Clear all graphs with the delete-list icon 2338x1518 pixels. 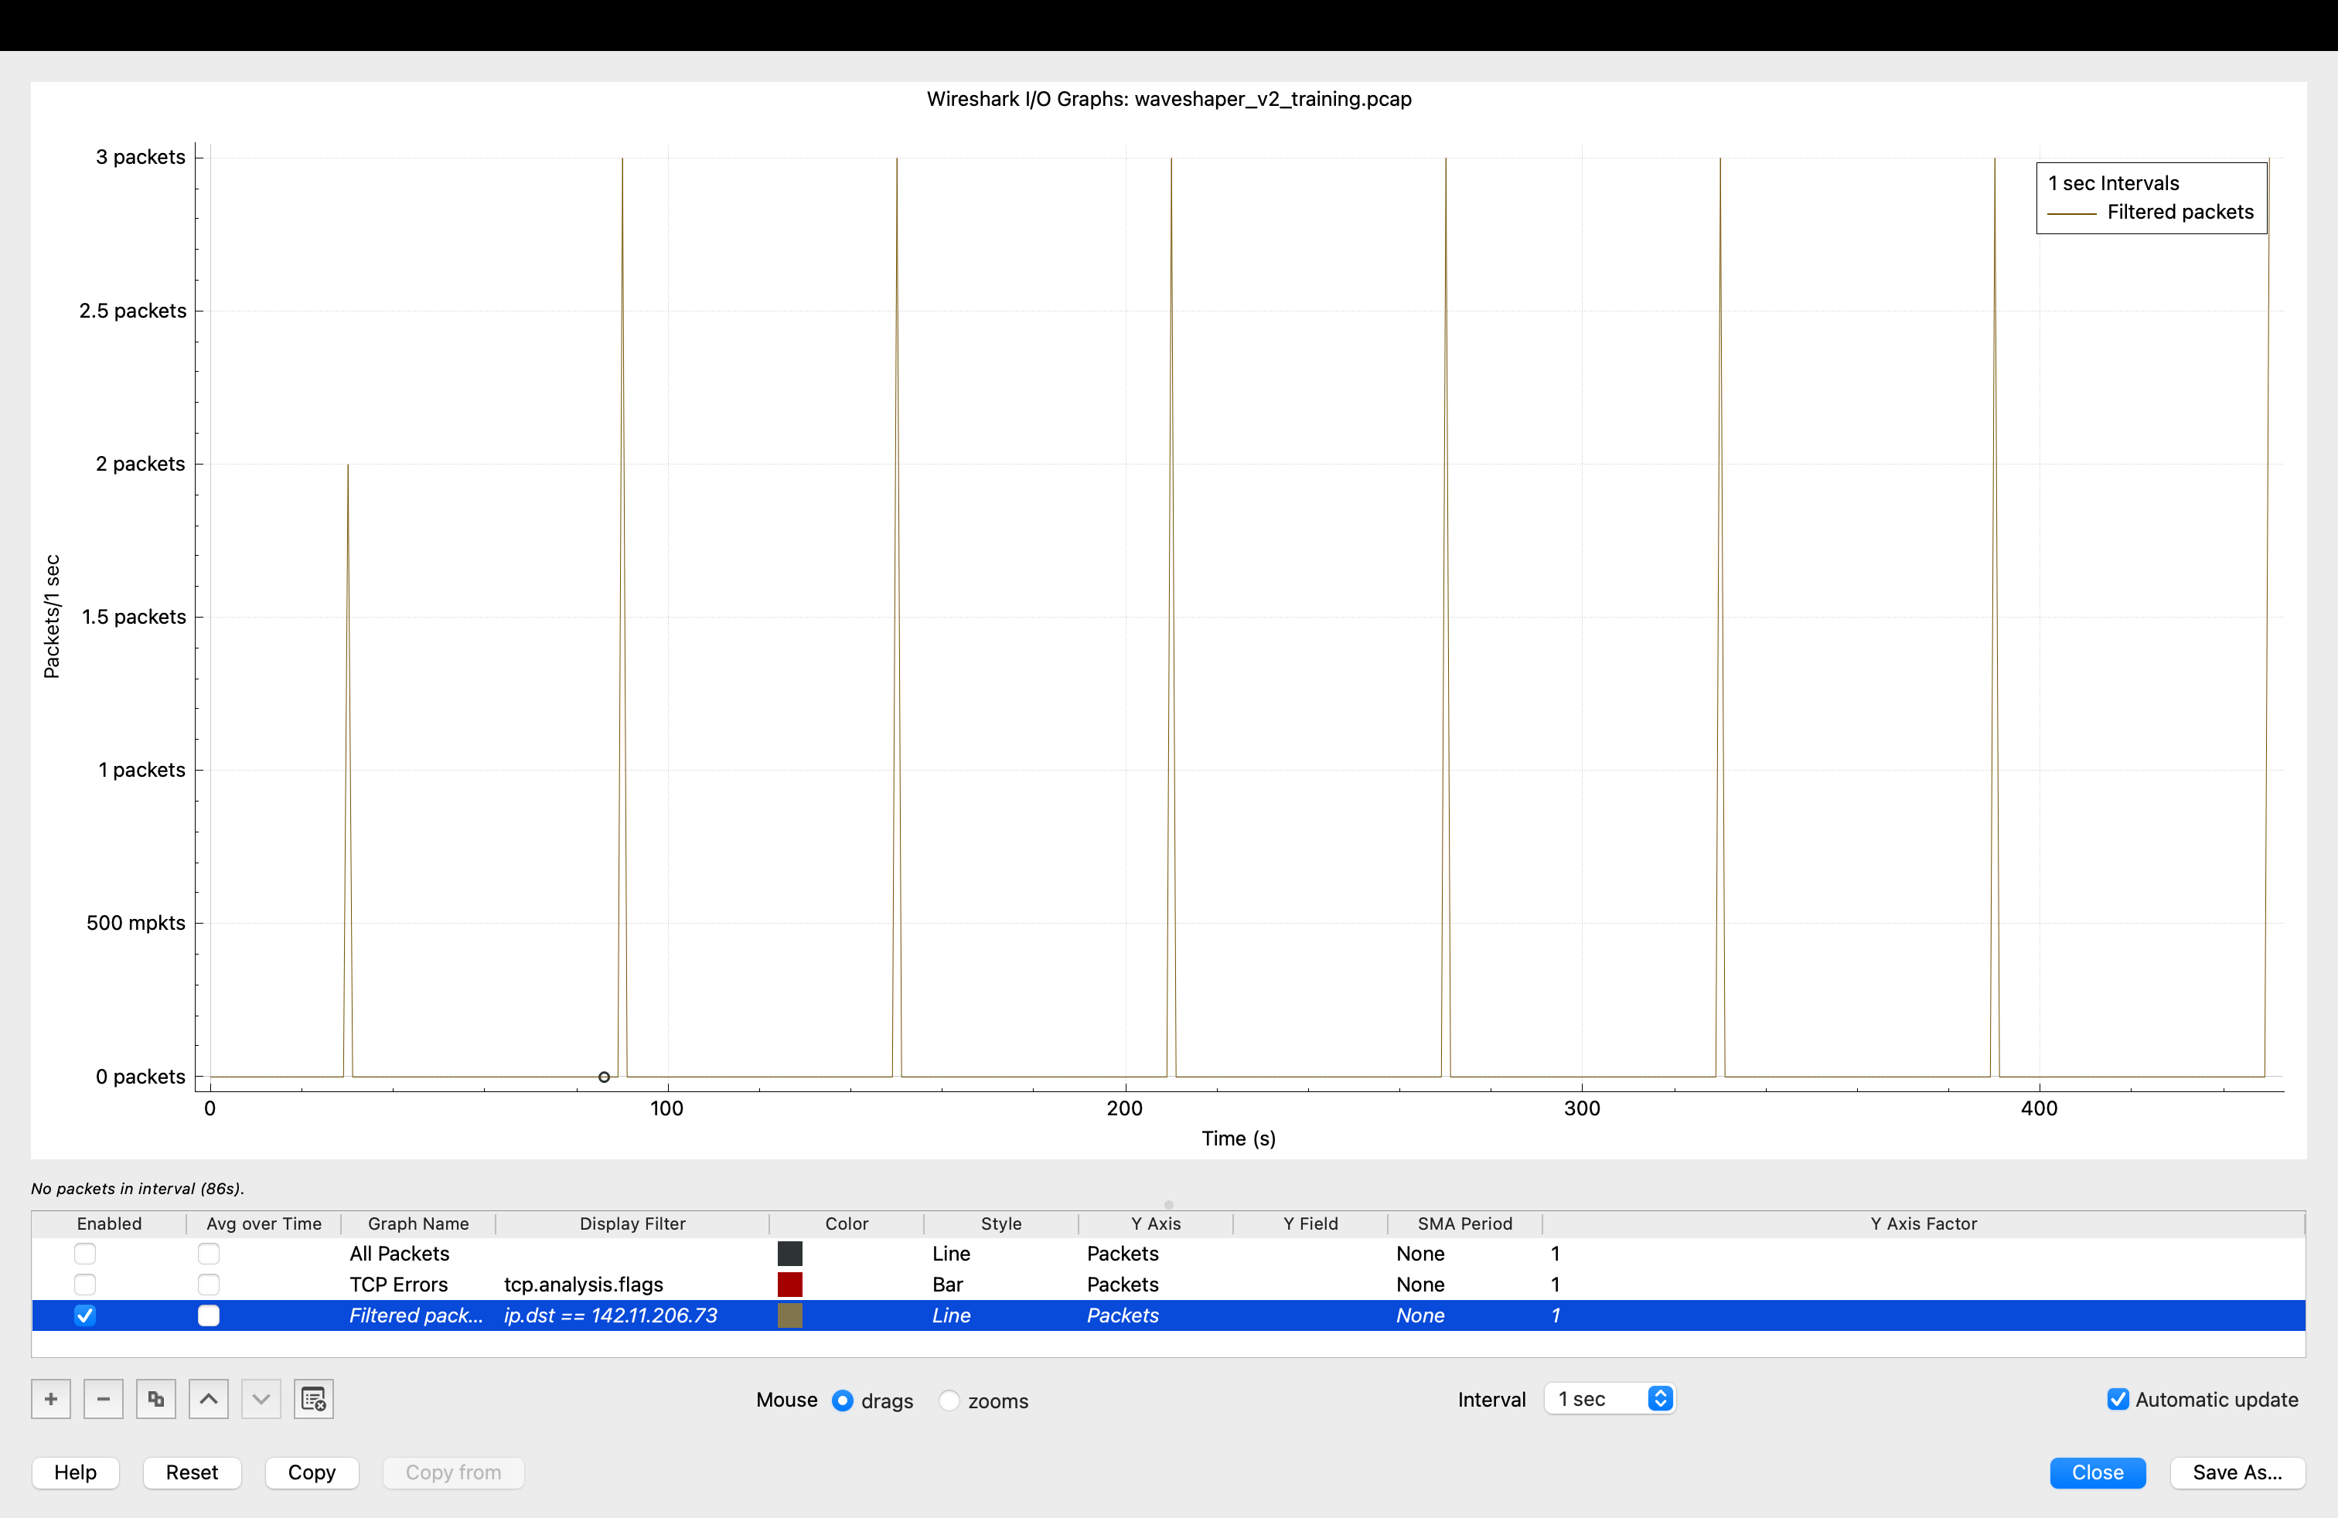tap(313, 1399)
